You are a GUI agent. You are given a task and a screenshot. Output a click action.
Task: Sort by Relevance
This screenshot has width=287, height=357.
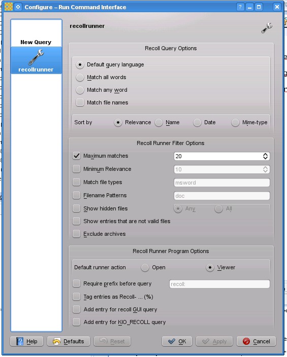[118, 123]
